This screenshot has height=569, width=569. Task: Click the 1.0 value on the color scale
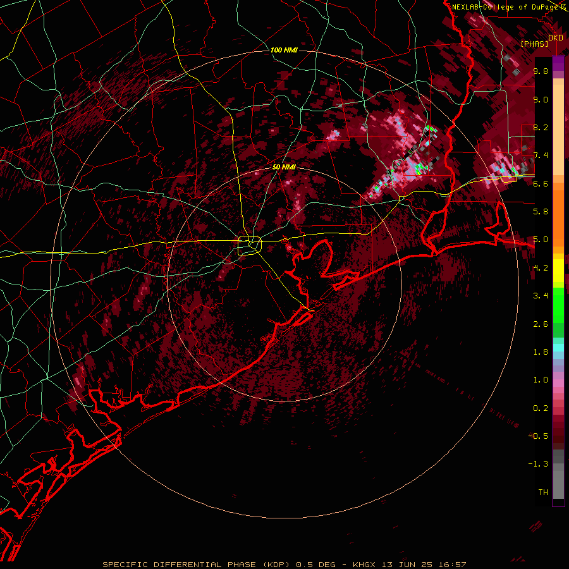point(541,380)
